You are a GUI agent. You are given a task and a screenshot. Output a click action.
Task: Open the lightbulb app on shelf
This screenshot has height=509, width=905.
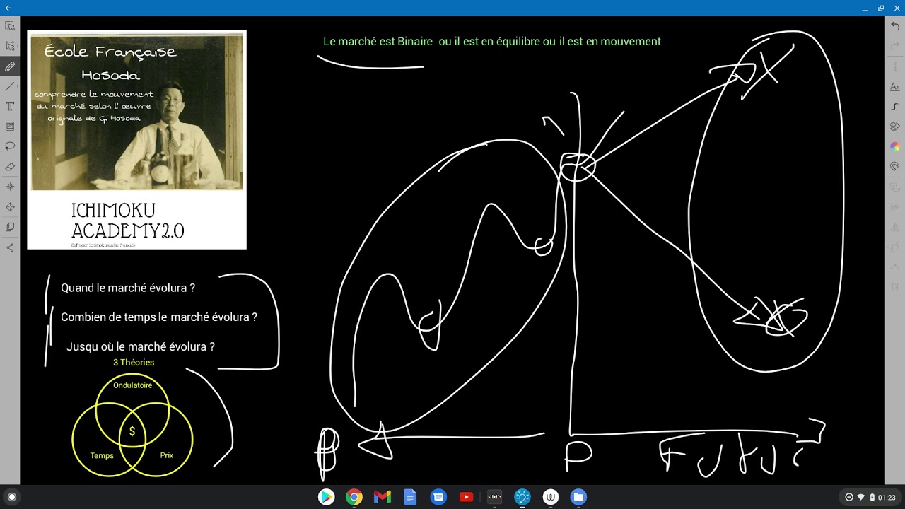(522, 497)
